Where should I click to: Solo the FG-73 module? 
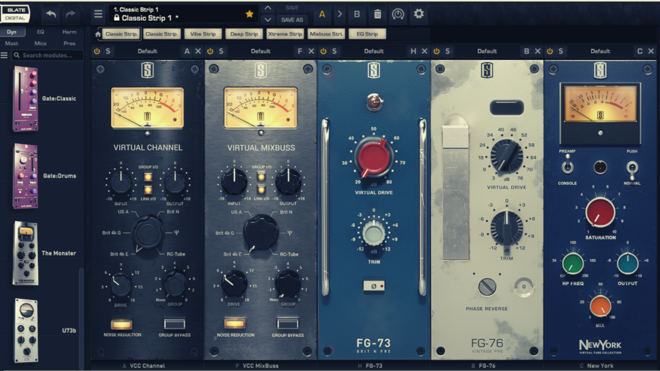pyautogui.click(x=335, y=51)
